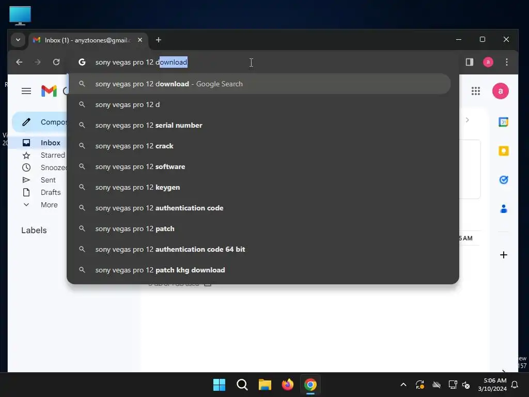Image resolution: width=529 pixels, height=397 pixels.
Task: Select suggestion 'sony vegas pro 12 d'
Action: 259,104
